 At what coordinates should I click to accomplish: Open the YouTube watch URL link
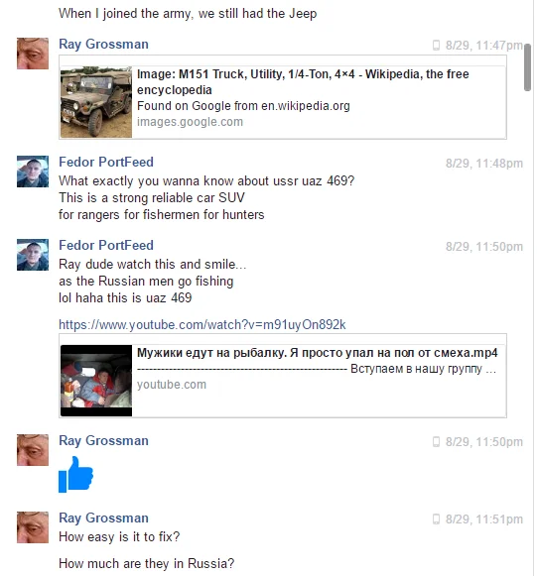(x=202, y=325)
